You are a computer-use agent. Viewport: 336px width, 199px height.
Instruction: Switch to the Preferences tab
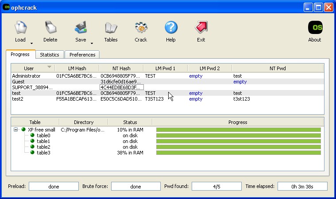click(x=82, y=55)
